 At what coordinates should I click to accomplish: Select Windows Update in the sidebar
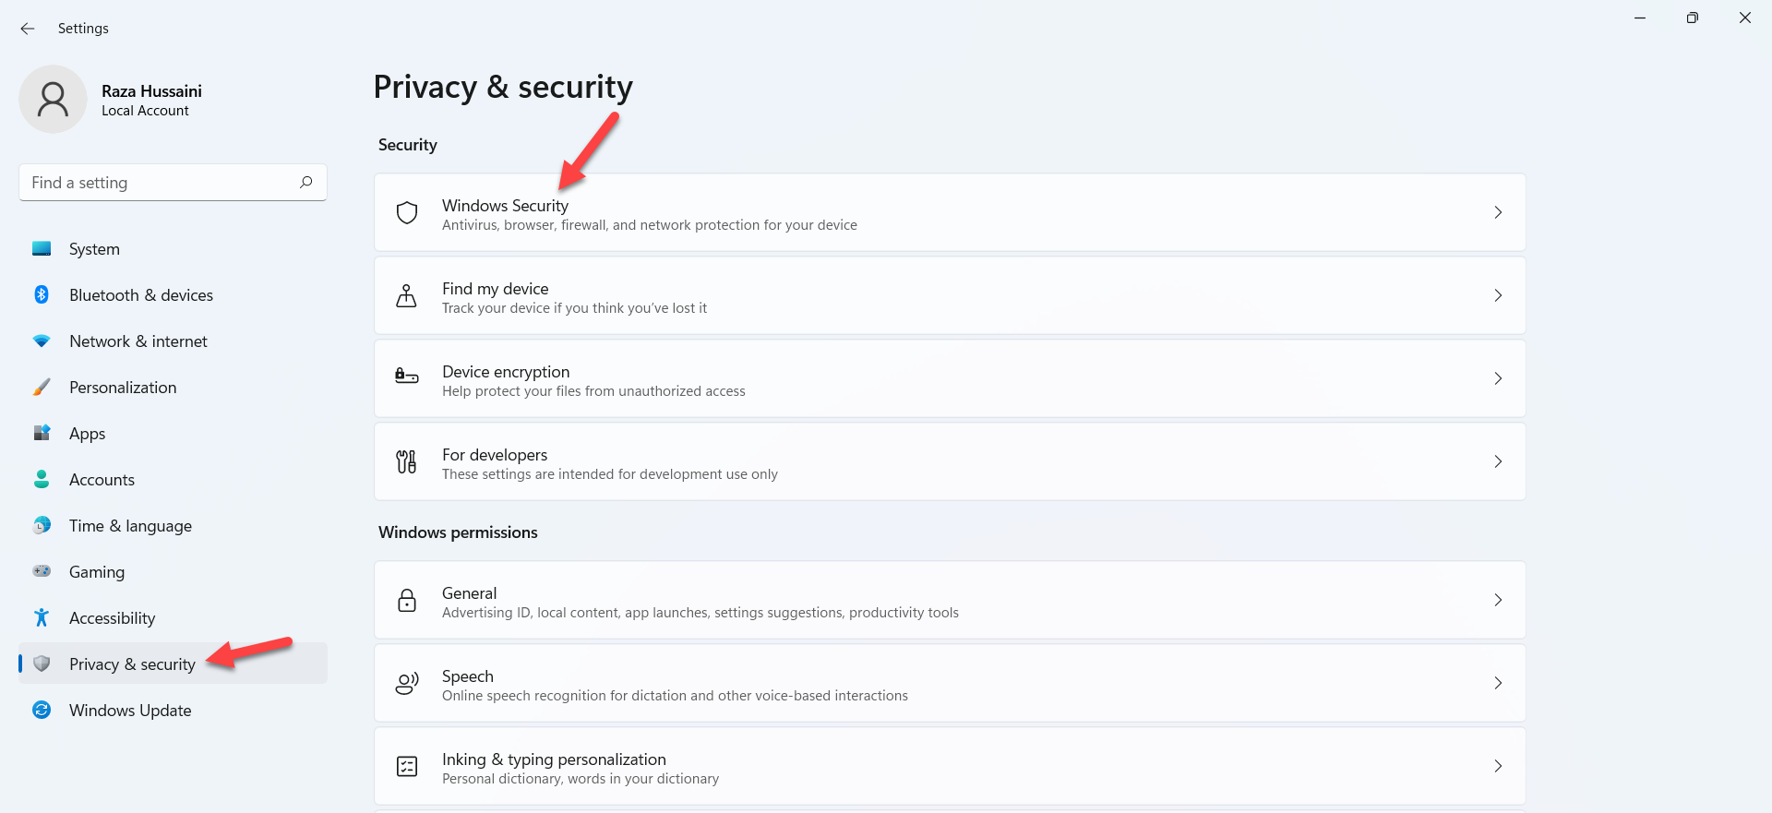coord(130,711)
